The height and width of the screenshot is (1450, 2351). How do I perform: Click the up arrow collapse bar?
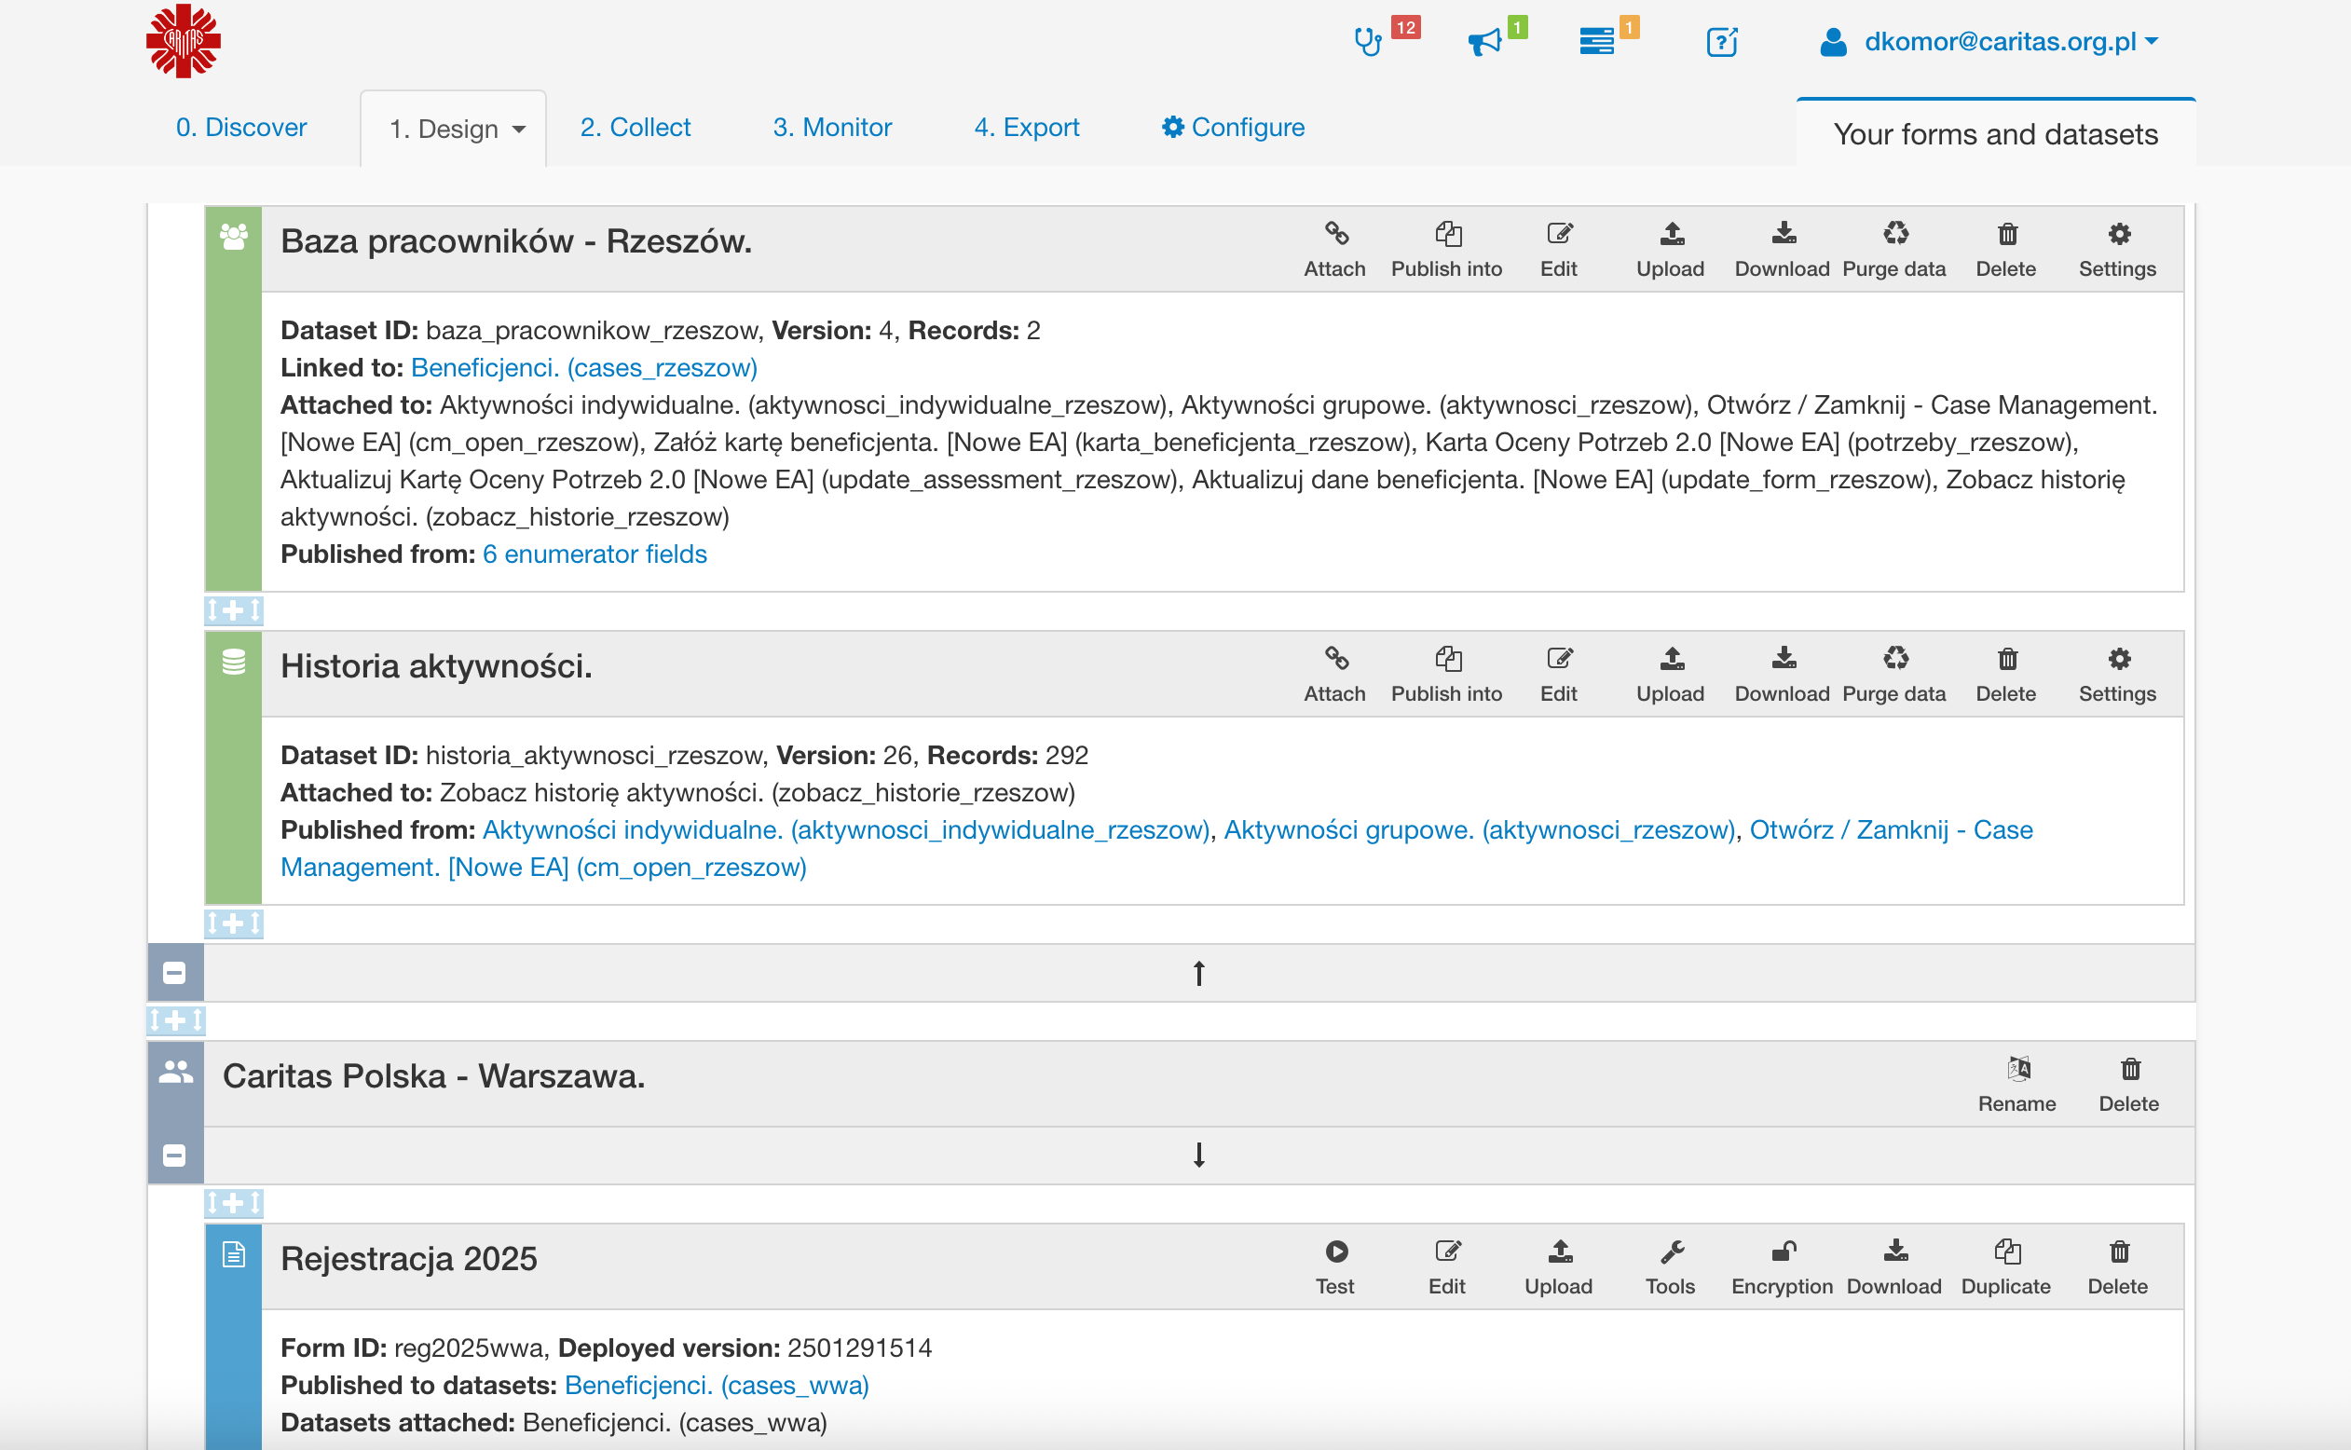1198,973
